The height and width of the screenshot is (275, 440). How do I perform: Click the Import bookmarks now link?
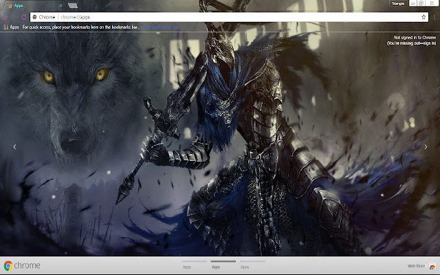click(x=160, y=27)
